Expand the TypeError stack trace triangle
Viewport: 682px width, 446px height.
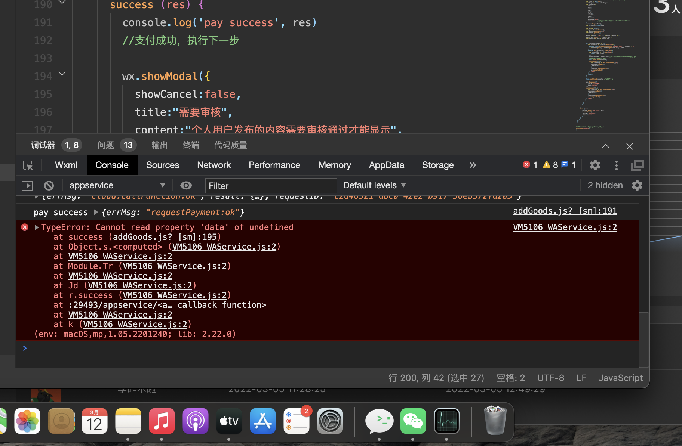click(x=37, y=227)
